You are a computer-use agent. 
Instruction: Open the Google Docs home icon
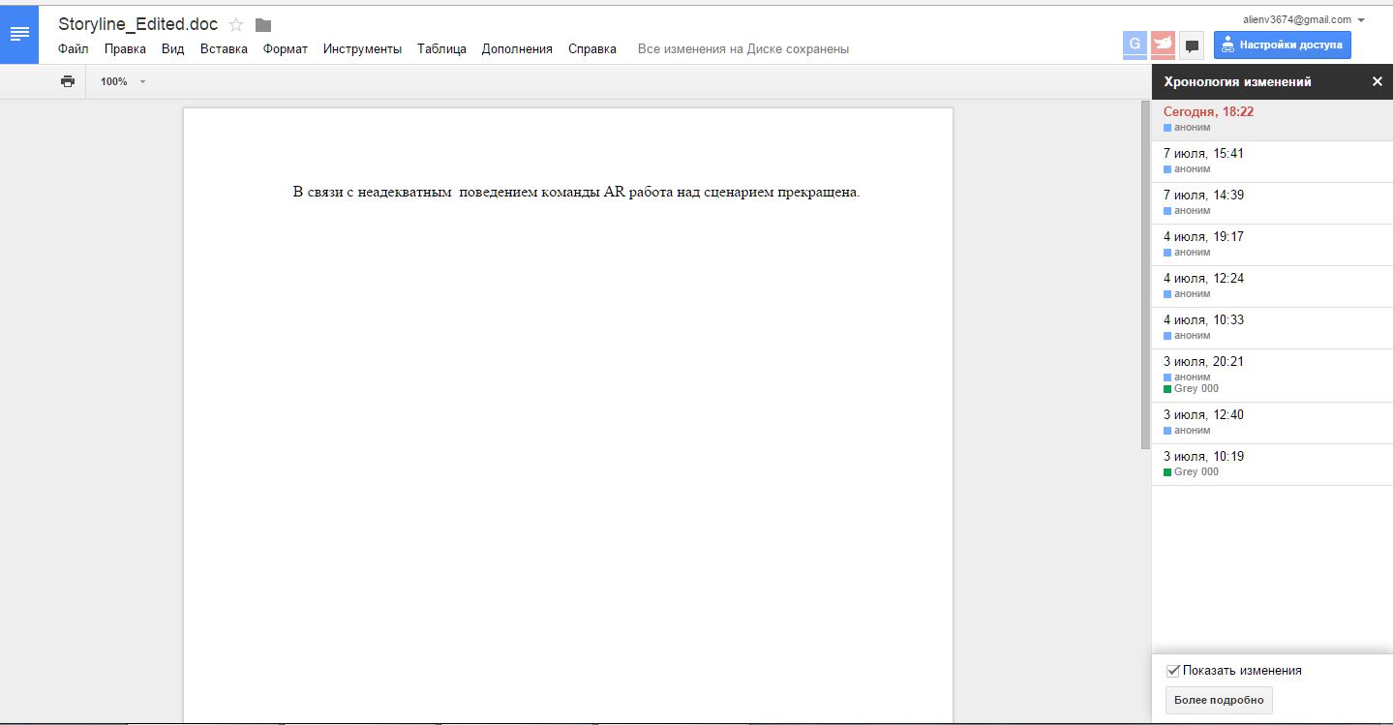point(19,34)
